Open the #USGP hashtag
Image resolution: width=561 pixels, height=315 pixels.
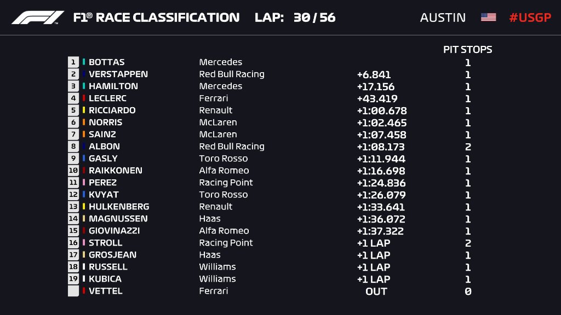530,17
